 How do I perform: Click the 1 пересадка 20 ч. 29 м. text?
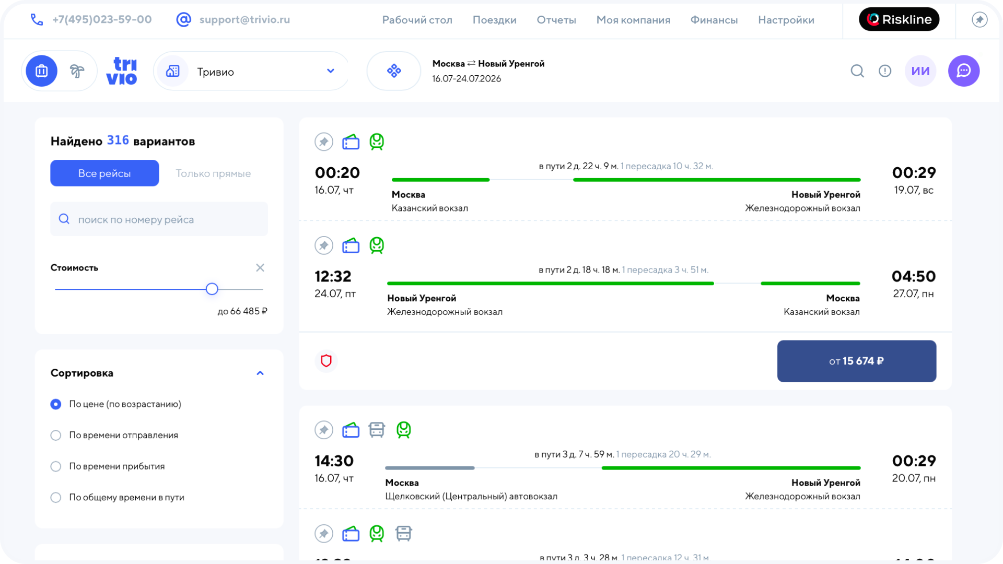tap(663, 454)
